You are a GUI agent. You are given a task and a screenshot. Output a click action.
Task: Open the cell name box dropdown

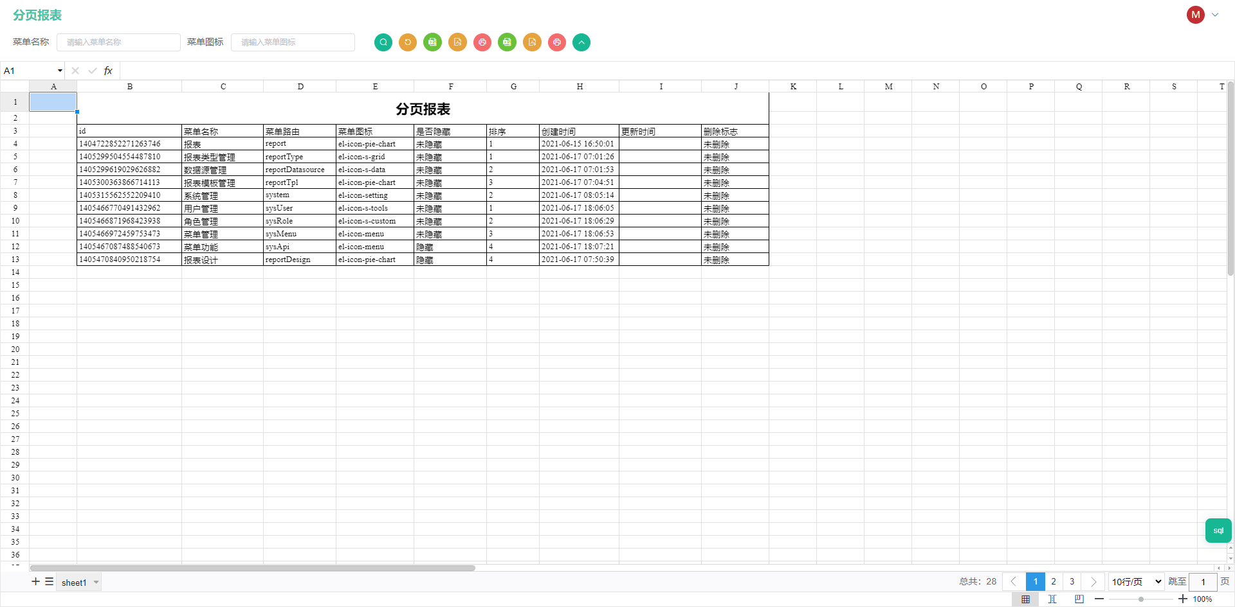tap(60, 71)
